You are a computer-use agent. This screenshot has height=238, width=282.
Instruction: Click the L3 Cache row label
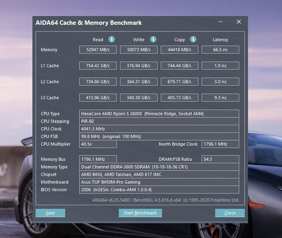50,98
